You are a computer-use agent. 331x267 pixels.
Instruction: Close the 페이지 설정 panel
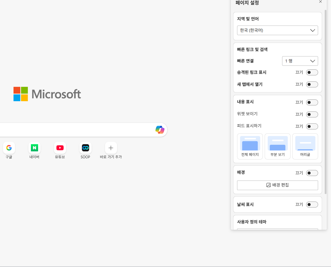[320, 2]
